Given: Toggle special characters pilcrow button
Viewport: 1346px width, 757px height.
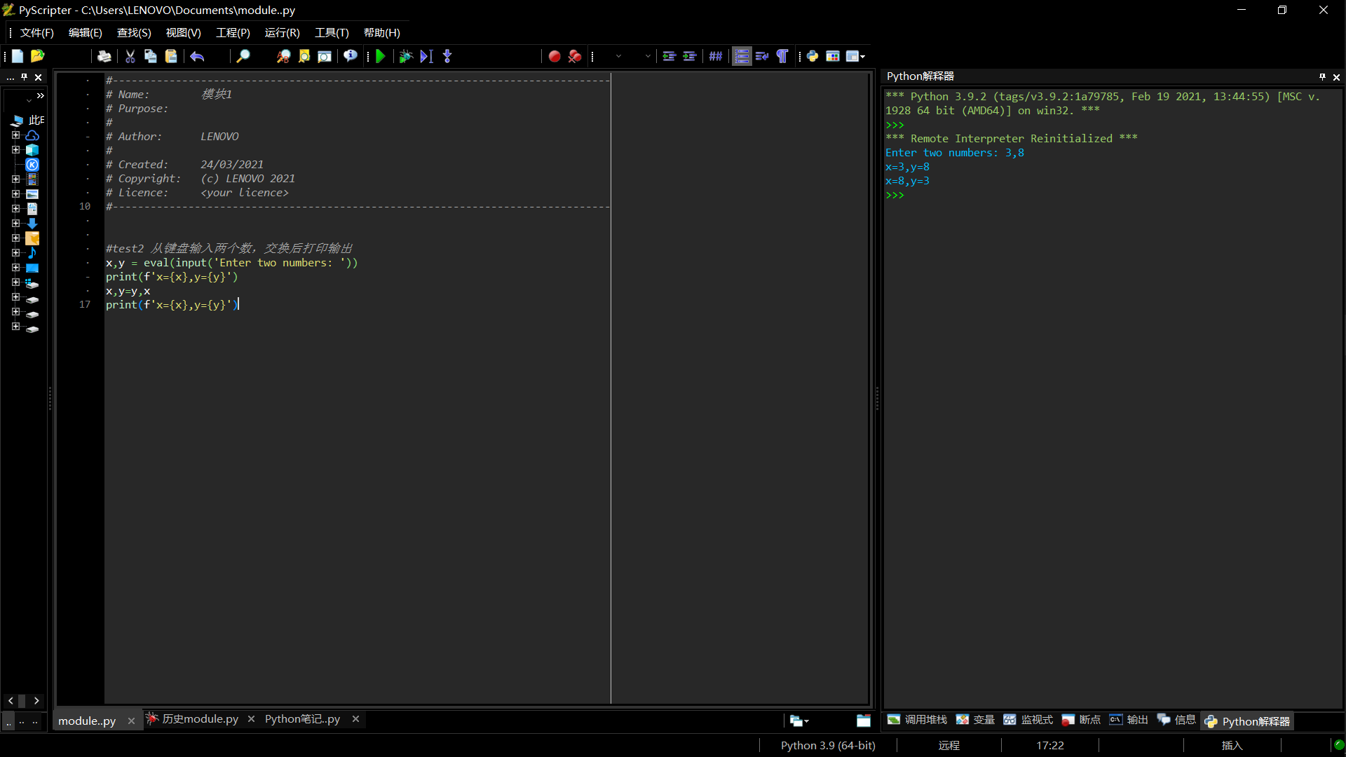Looking at the screenshot, I should [x=782, y=56].
